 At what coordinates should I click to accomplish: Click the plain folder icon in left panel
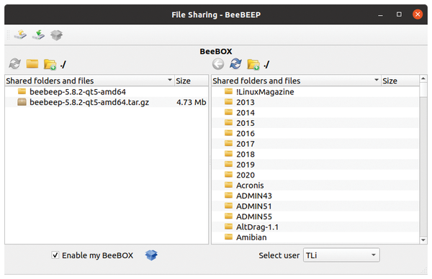32,63
